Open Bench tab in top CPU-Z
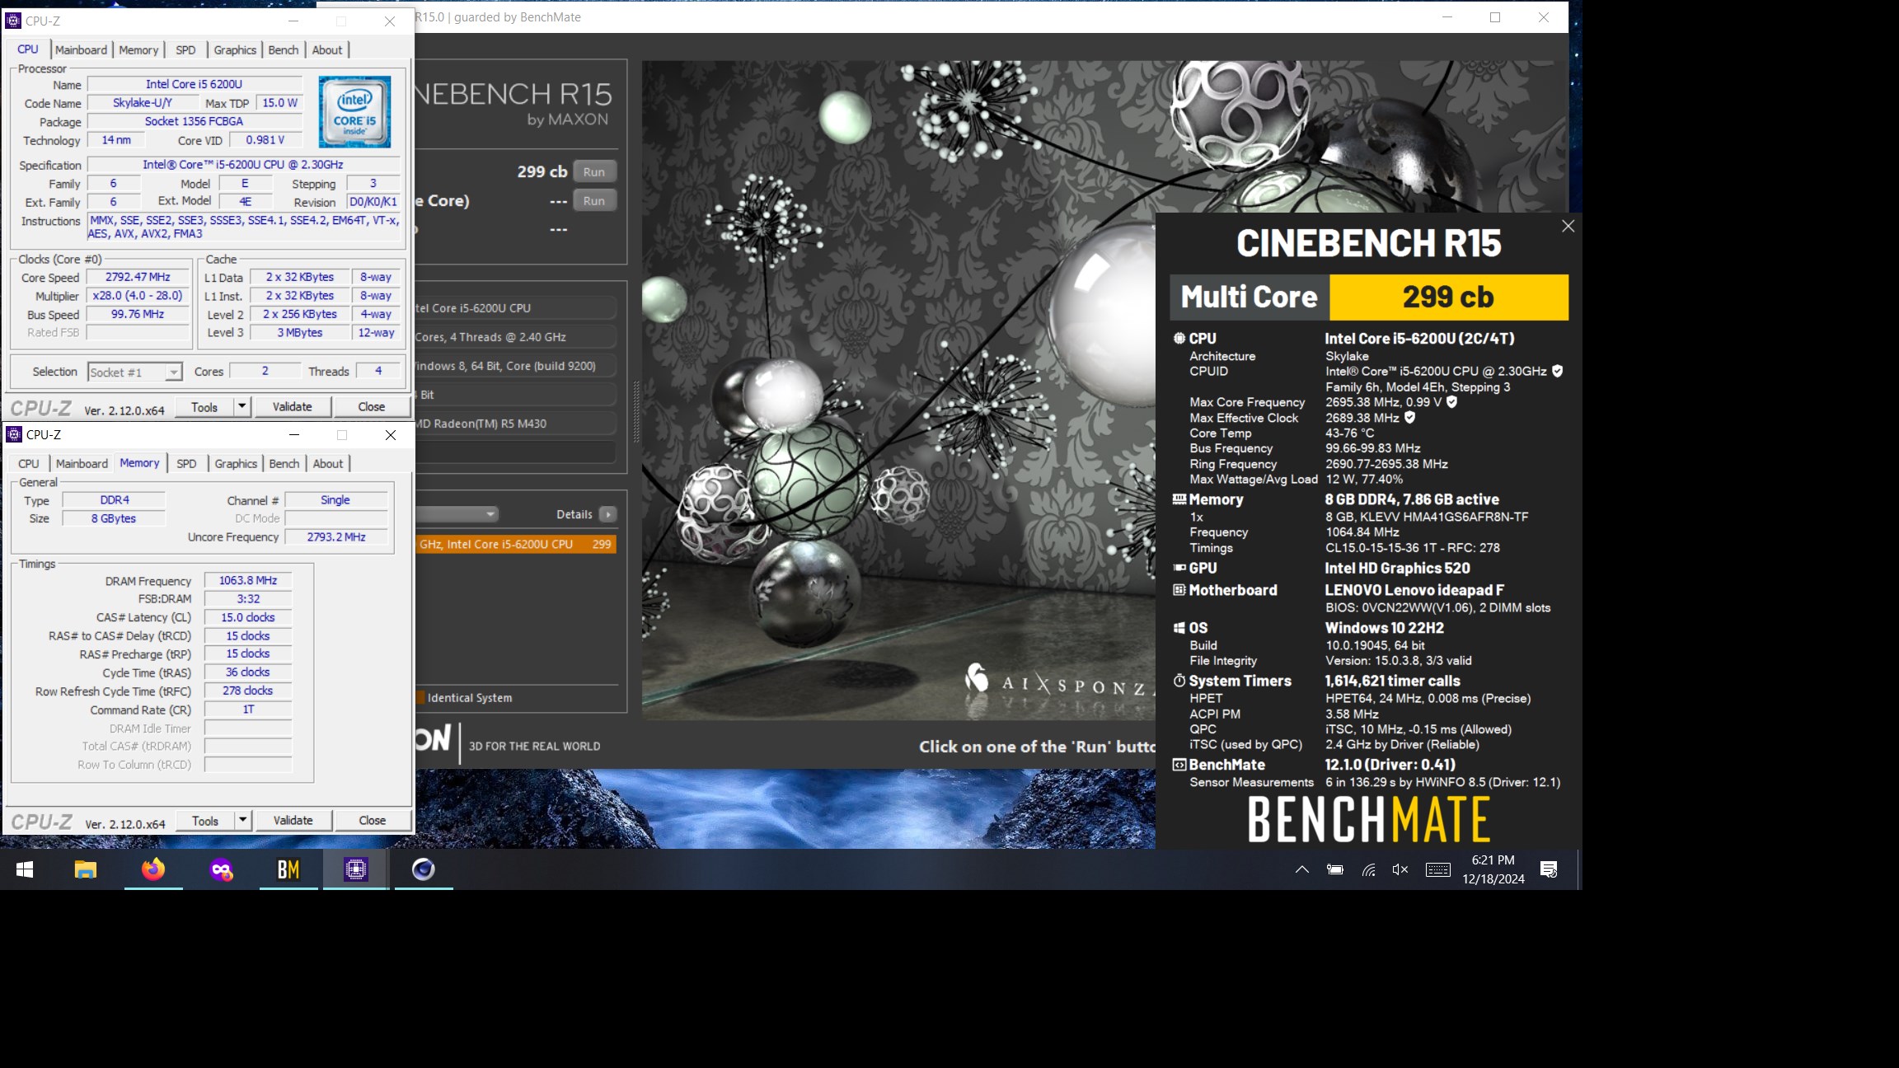The width and height of the screenshot is (1899, 1068). point(284,49)
